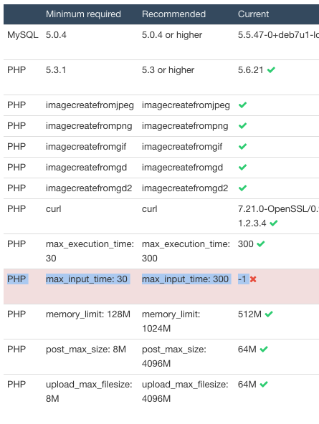Click the Current column header
This screenshot has width=319, height=424.
253,14
